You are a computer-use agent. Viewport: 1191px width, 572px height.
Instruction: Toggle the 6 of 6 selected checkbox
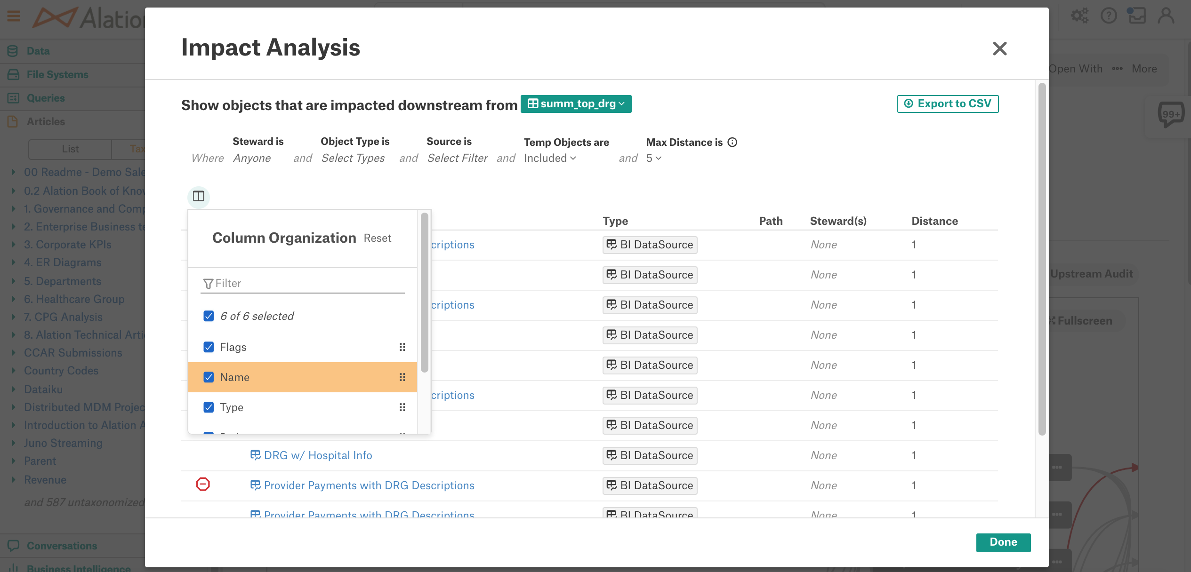point(209,316)
